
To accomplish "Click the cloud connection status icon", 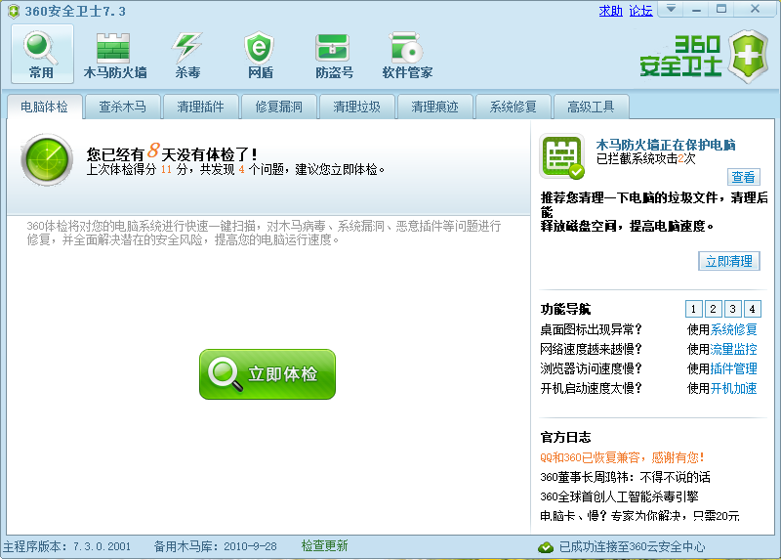I will click(546, 547).
